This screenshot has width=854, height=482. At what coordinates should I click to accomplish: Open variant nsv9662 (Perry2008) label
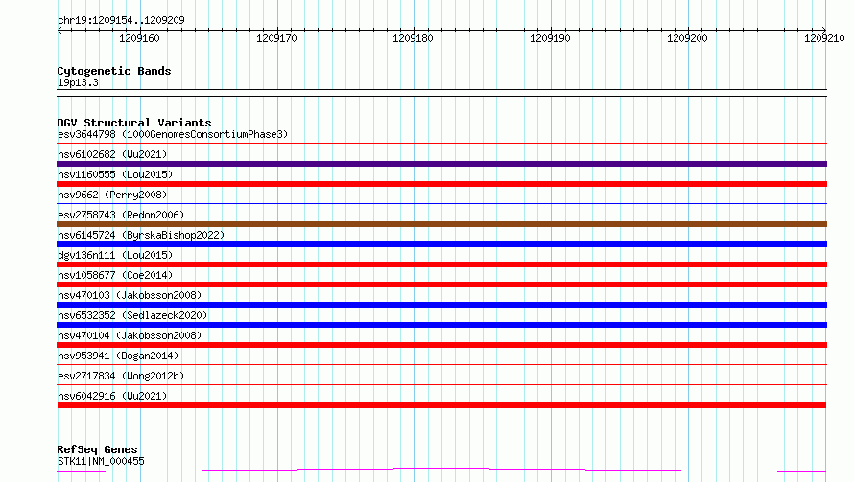click(112, 195)
